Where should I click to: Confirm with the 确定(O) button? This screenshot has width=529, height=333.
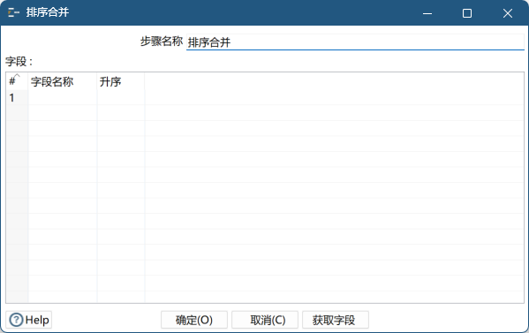(194, 320)
